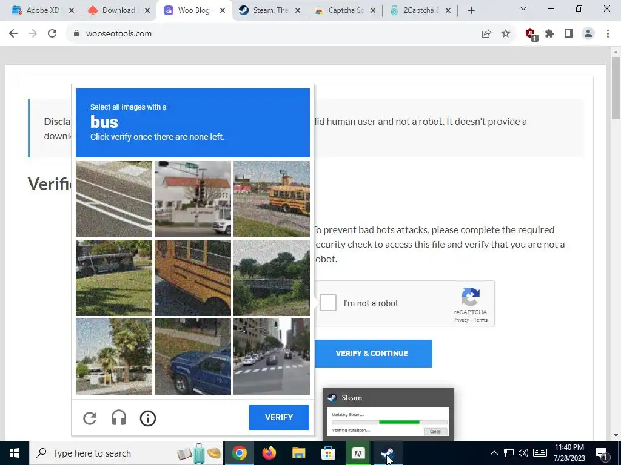Open the Extensions puzzle menu
The height and width of the screenshot is (465, 621).
[x=549, y=34]
